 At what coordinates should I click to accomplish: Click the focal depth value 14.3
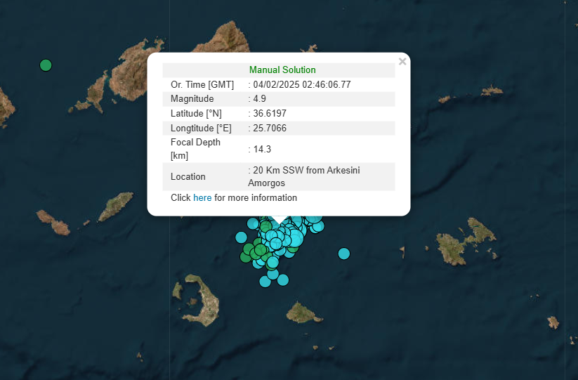[x=262, y=150]
